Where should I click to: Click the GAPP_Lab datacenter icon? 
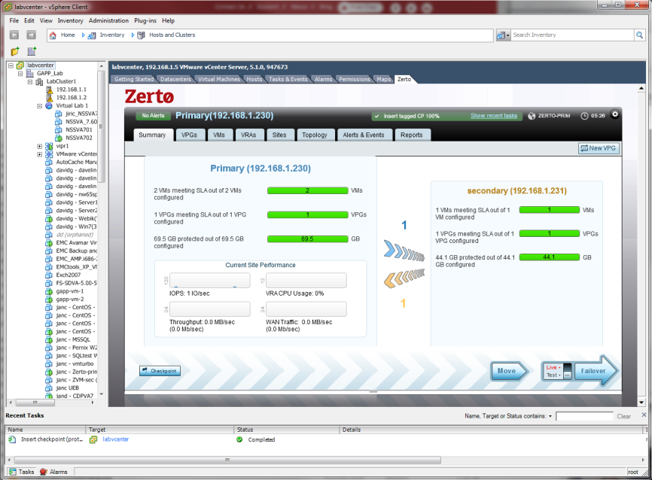pyautogui.click(x=30, y=73)
